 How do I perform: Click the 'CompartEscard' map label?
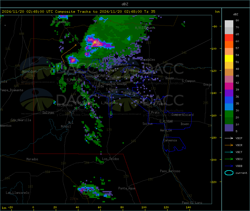[x=182, y=115]
